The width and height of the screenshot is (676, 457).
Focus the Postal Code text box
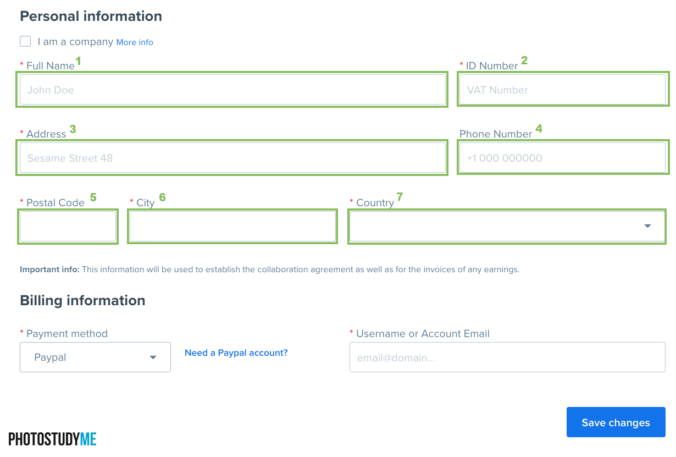[68, 227]
